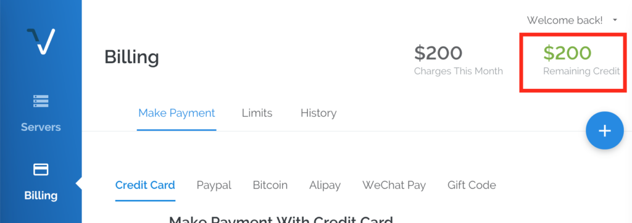Open the Welcome back! account menu
The width and height of the screenshot is (632, 223).
[565, 20]
